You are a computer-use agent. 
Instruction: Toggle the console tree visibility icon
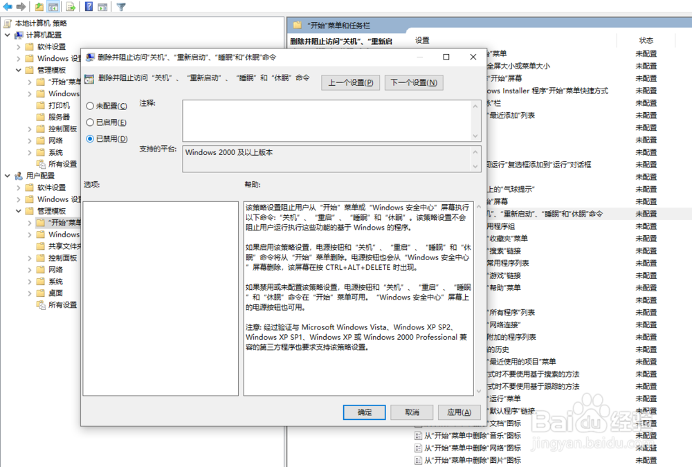coord(53,6)
